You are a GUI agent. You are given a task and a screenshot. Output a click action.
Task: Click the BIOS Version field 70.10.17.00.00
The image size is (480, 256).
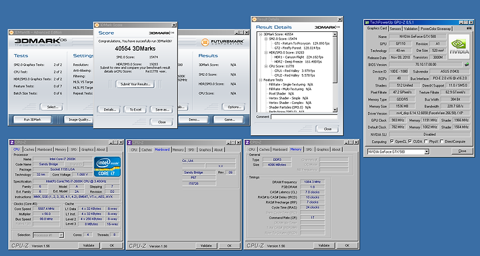(x=426, y=65)
